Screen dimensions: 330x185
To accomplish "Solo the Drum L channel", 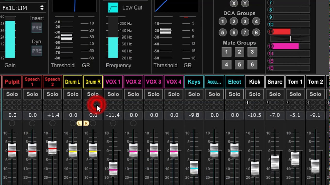I will coord(73,94).
